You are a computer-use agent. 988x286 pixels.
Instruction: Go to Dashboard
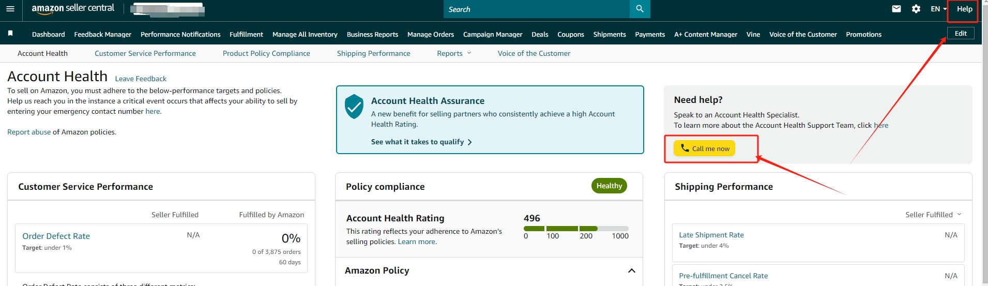click(49, 35)
